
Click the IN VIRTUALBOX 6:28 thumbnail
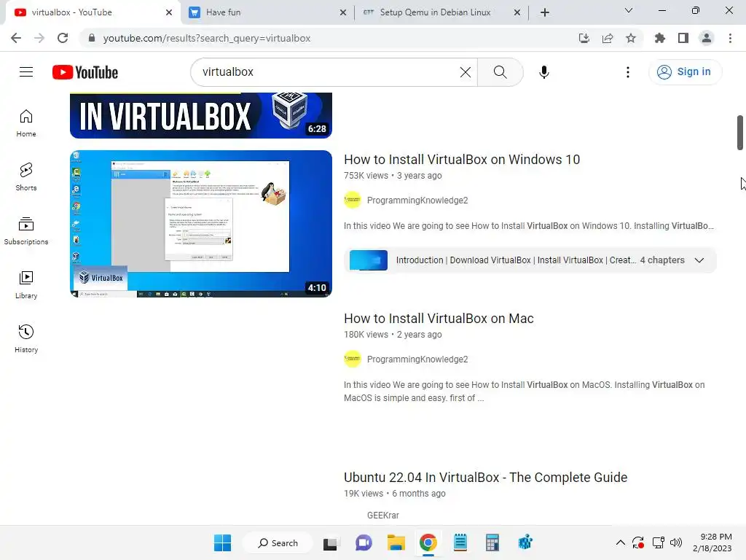201,116
